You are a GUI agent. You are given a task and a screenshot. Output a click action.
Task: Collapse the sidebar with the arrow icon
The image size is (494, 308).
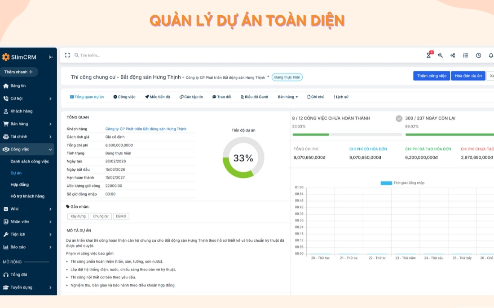pos(51,57)
